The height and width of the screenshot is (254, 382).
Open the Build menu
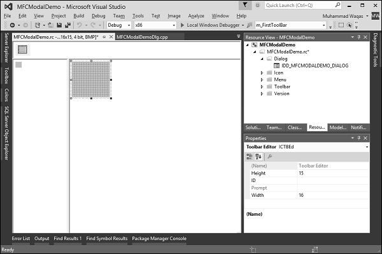[79, 16]
